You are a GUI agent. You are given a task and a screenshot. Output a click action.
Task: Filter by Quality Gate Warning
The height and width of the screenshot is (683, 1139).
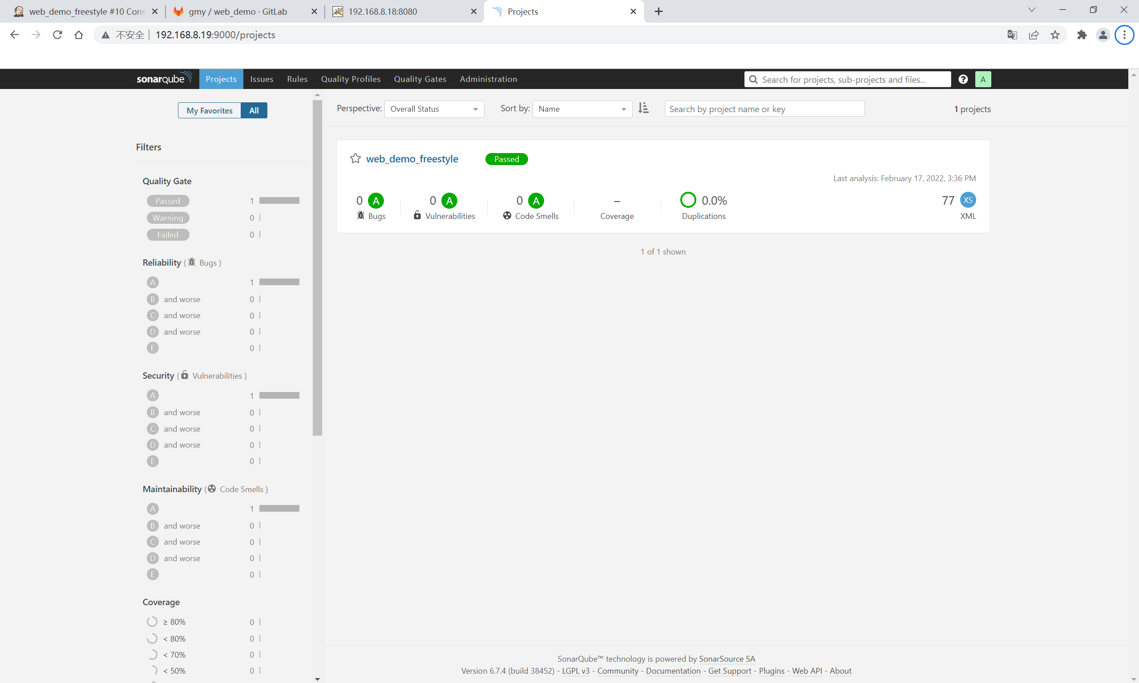click(168, 218)
